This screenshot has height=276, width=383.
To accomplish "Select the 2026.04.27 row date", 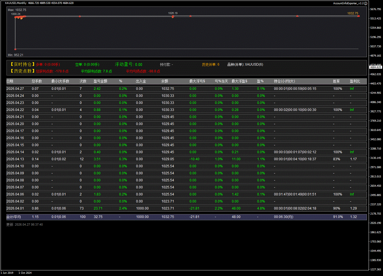I will coord(15,89).
